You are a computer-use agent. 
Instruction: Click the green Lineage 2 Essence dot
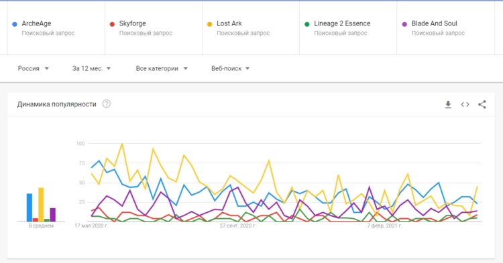[307, 24]
